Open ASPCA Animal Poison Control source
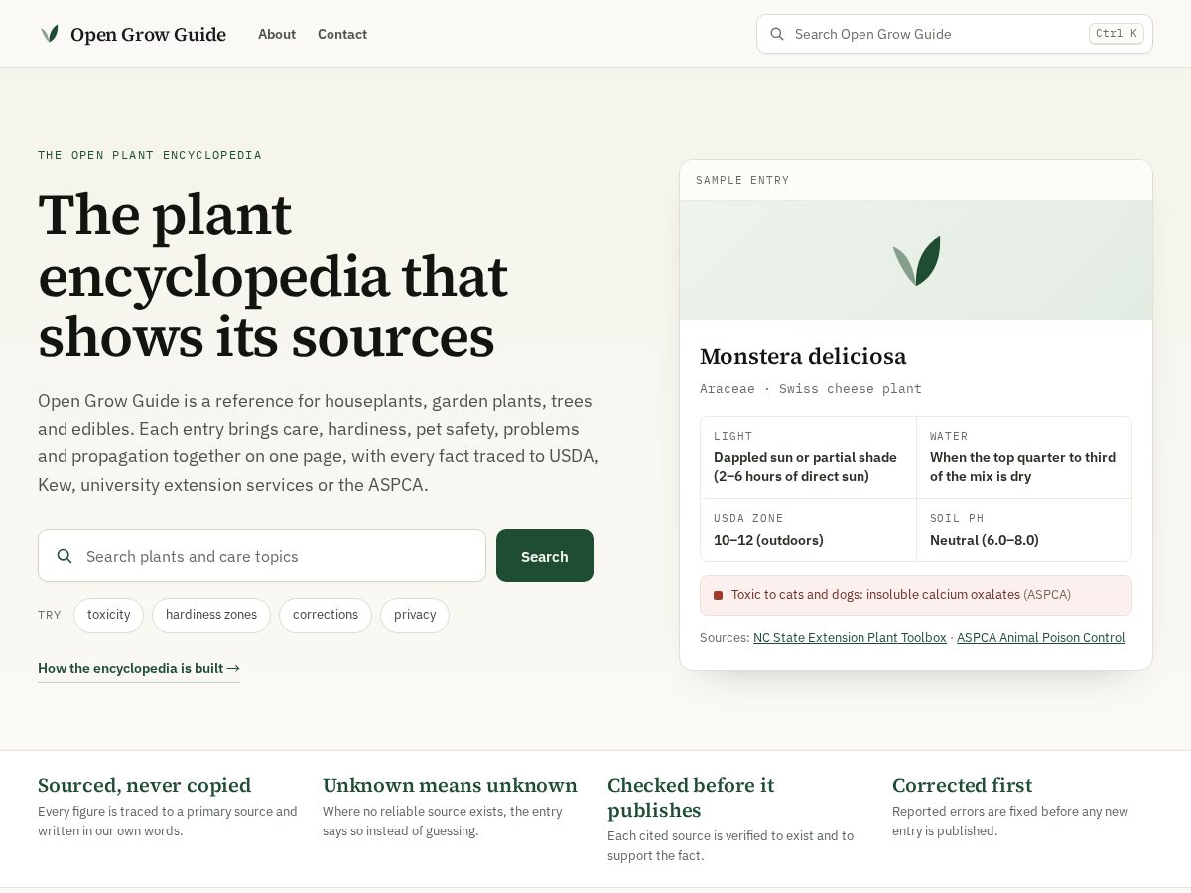The height and width of the screenshot is (893, 1191). pos(1041,638)
